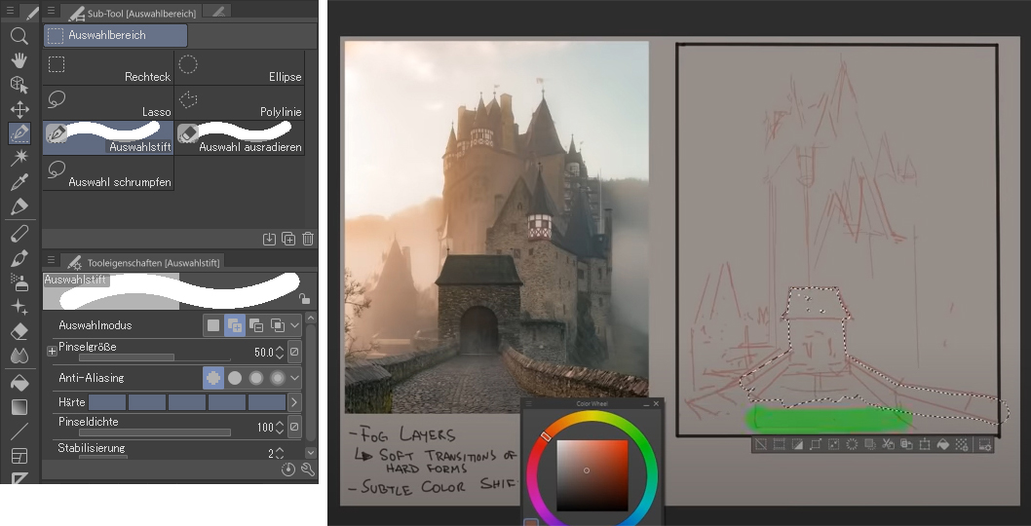Click Deselect icon in selection launcher
Viewport: 1031px width, 526px height.
(761, 445)
